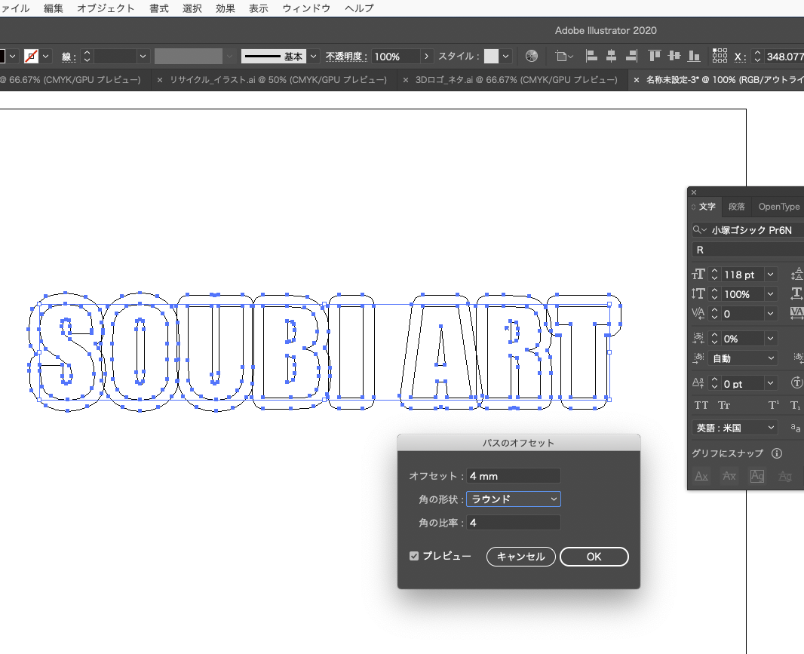This screenshot has height=654, width=804.
Task: Open the 書式 menu
Action: pos(159,8)
